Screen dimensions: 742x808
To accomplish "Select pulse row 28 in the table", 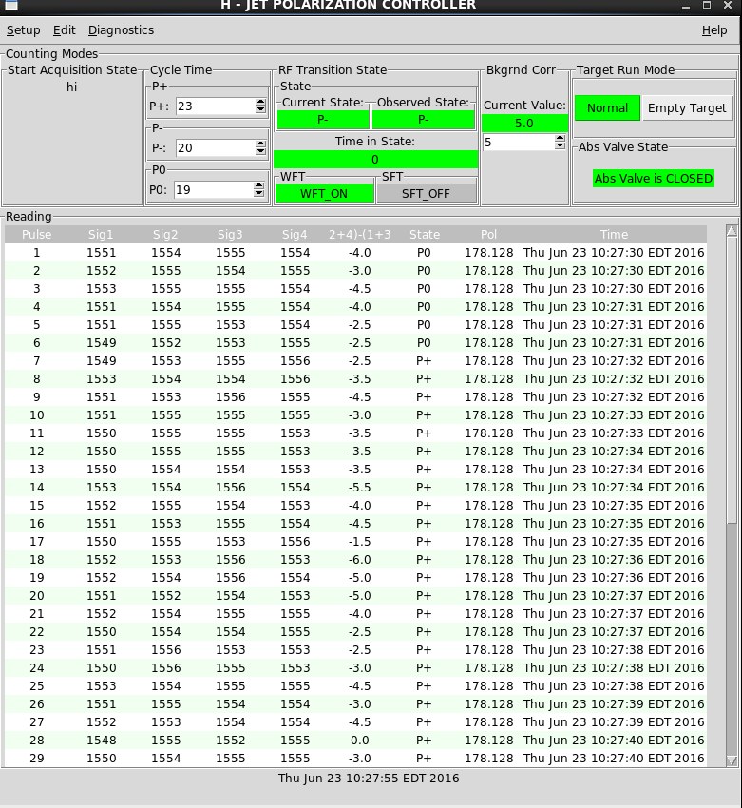I will [355, 740].
